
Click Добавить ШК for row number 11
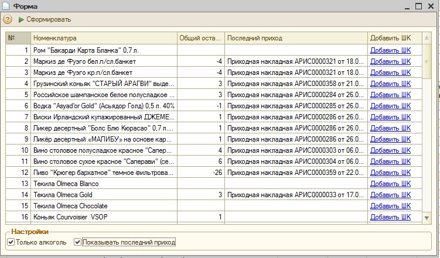(390, 161)
